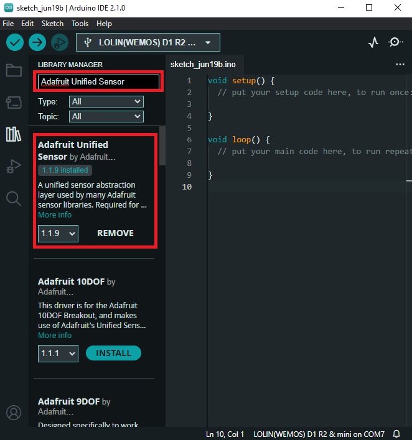Click line number 10 in the editor gutter

coord(187,186)
